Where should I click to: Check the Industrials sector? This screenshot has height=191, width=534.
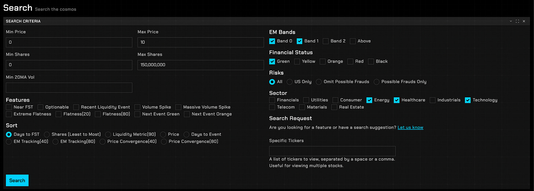(433, 100)
